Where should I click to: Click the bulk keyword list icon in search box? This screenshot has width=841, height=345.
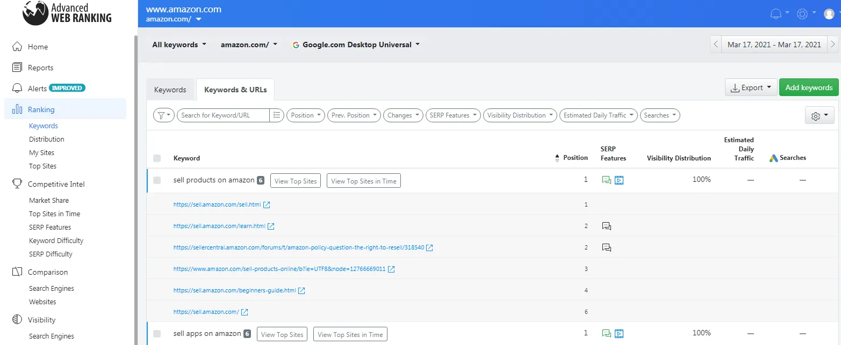coord(276,115)
